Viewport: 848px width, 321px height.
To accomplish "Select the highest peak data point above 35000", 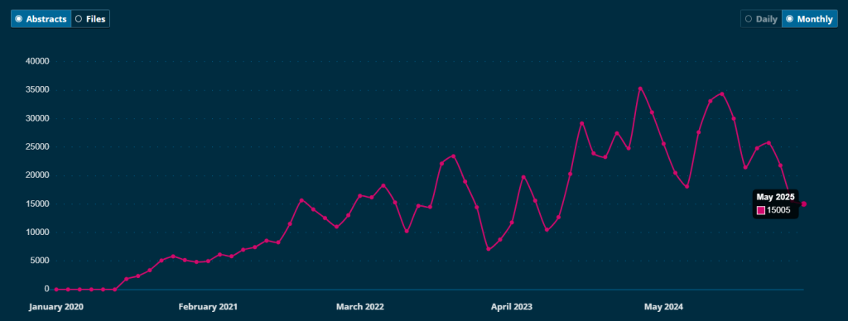I will 640,89.
